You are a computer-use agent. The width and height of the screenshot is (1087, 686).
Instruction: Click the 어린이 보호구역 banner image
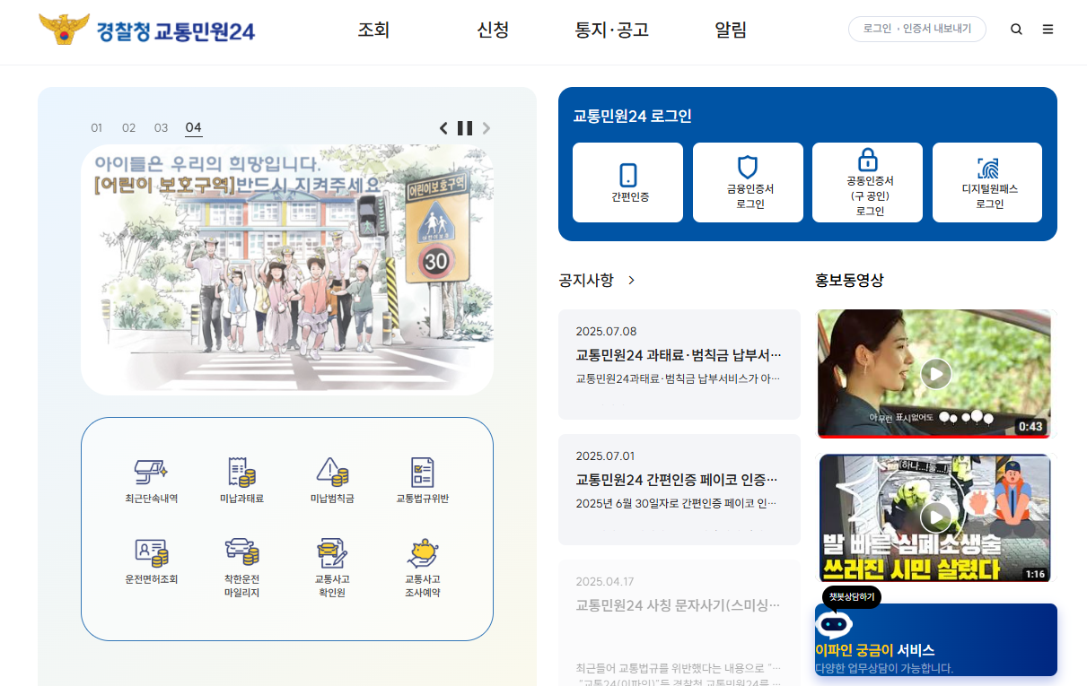coord(287,270)
